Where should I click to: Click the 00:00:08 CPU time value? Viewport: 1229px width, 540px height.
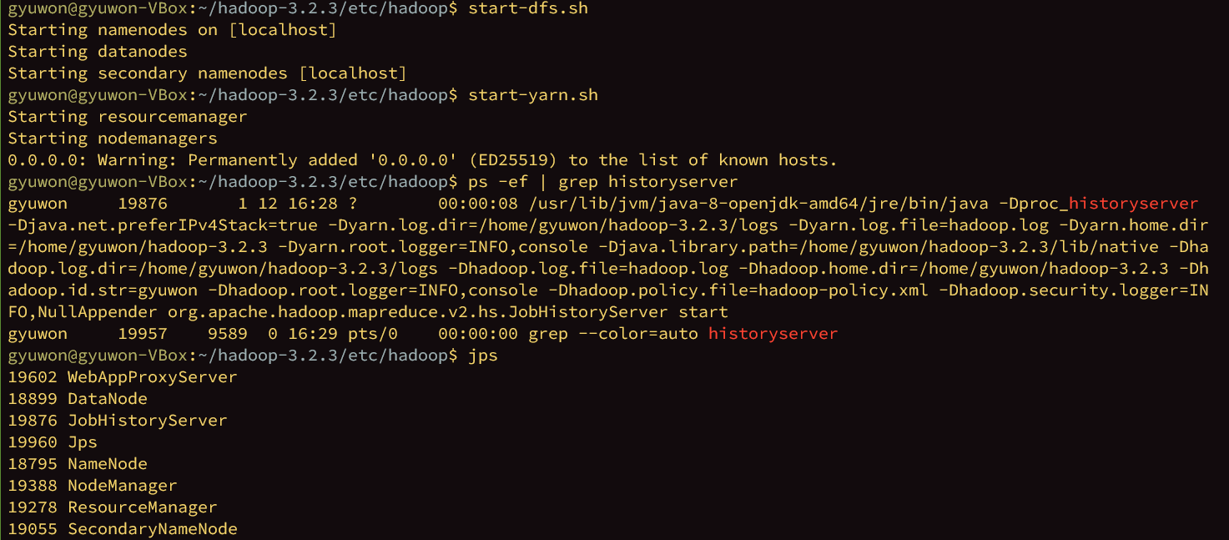tap(478, 204)
